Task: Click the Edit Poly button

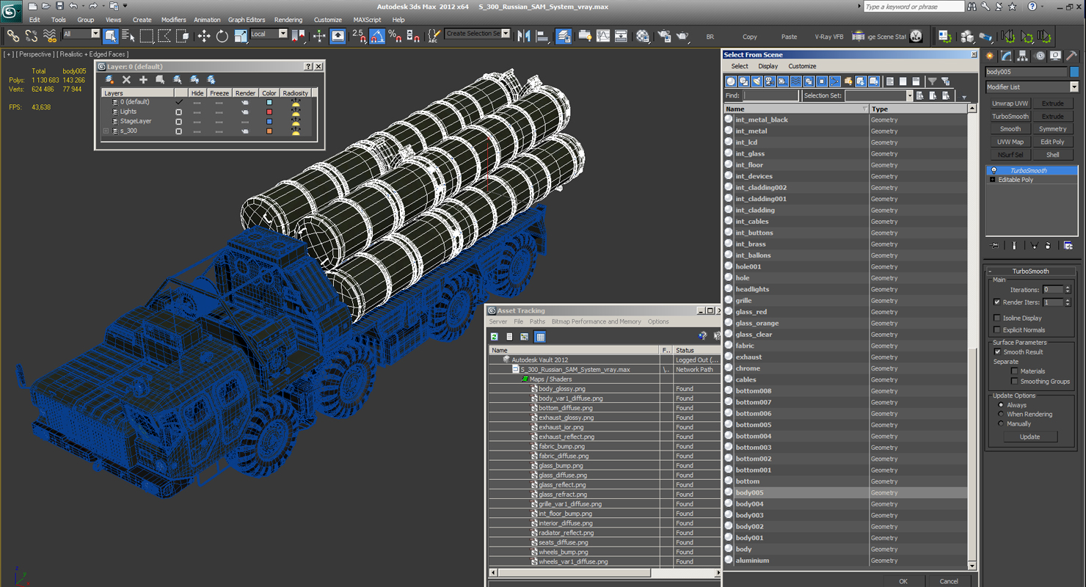Action: 1052,142
